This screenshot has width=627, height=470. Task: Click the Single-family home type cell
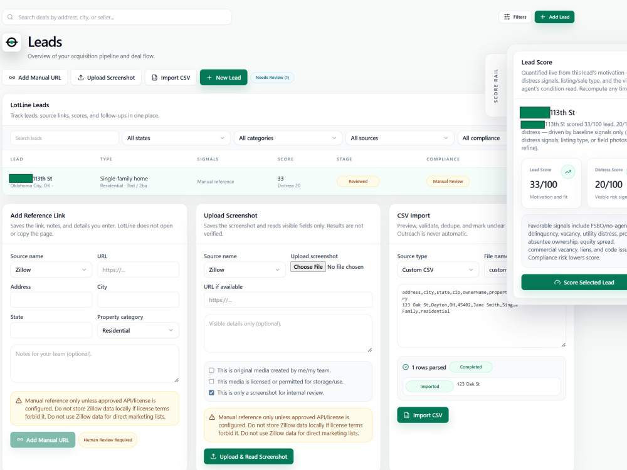[124, 179]
